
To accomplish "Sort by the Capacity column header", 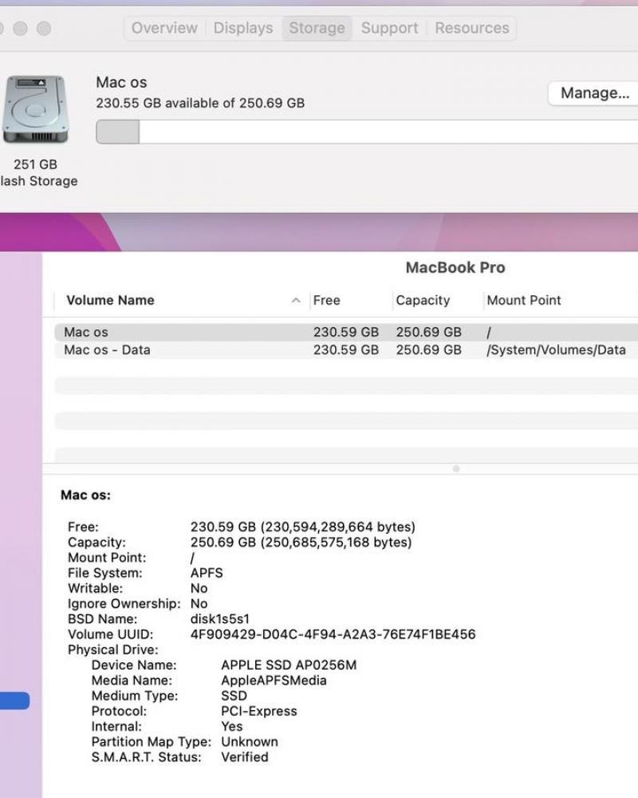I will [x=423, y=300].
